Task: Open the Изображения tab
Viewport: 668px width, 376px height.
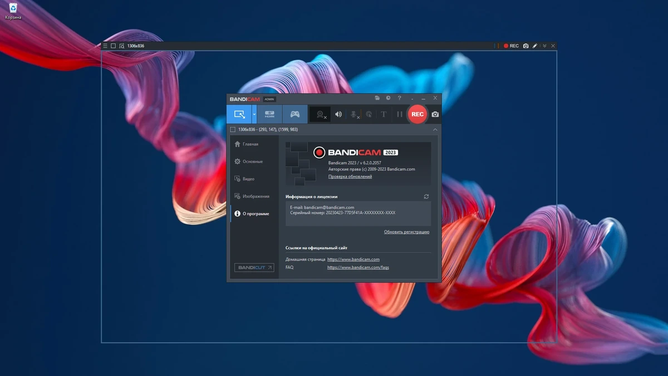Action: pos(254,196)
